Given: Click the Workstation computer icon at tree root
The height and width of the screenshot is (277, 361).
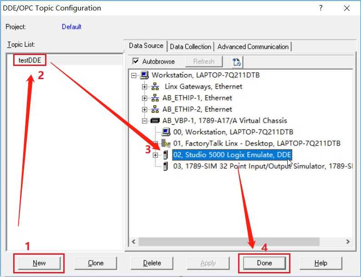Looking at the screenshot, I should 144,75.
